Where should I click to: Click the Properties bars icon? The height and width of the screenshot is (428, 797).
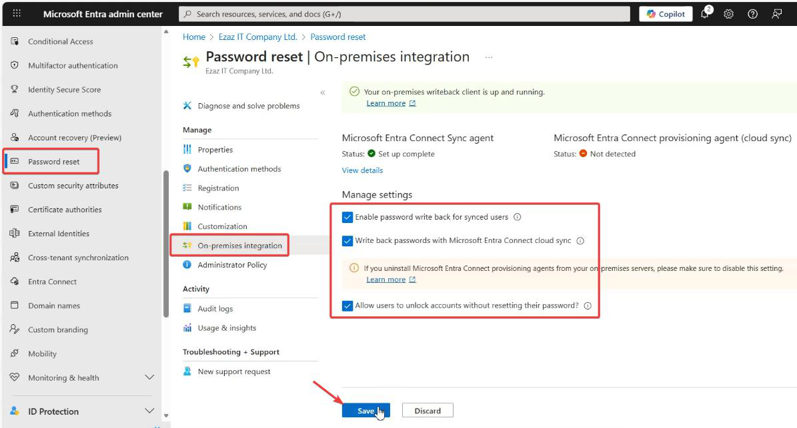187,149
